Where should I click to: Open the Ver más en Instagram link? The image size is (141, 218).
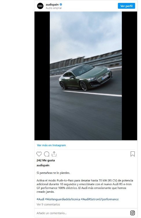[x=51, y=145]
